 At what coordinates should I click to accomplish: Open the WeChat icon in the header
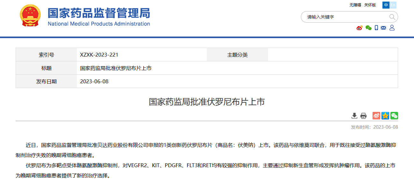click(369, 28)
